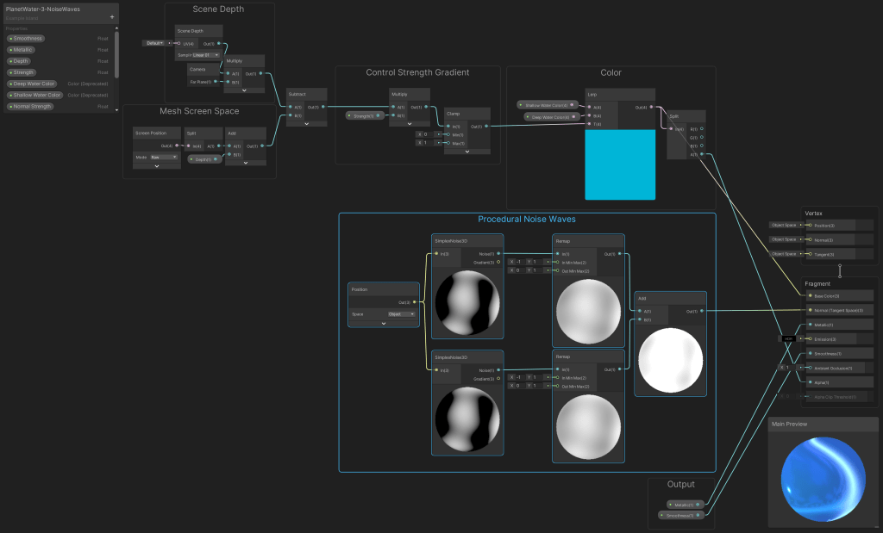Open the Sampling dropdown on Scene Depth node
This screenshot has height=533, width=883.
[x=206, y=54]
